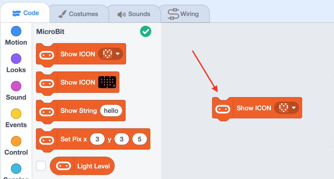Click the Light Level reporter block
Image resolution: width=334 pixels, height=179 pixels.
(82, 166)
